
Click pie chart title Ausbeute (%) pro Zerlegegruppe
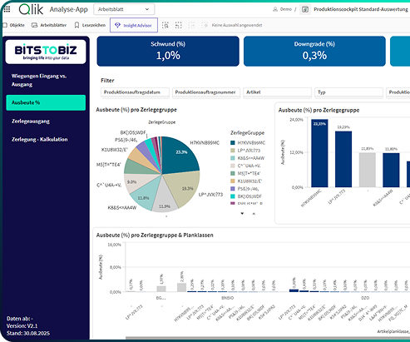(x=136, y=110)
